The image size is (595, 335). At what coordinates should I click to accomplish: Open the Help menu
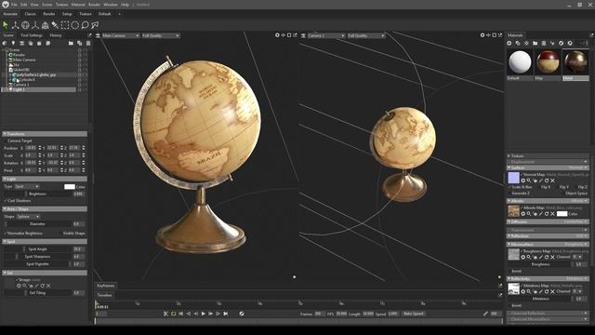[125, 5]
